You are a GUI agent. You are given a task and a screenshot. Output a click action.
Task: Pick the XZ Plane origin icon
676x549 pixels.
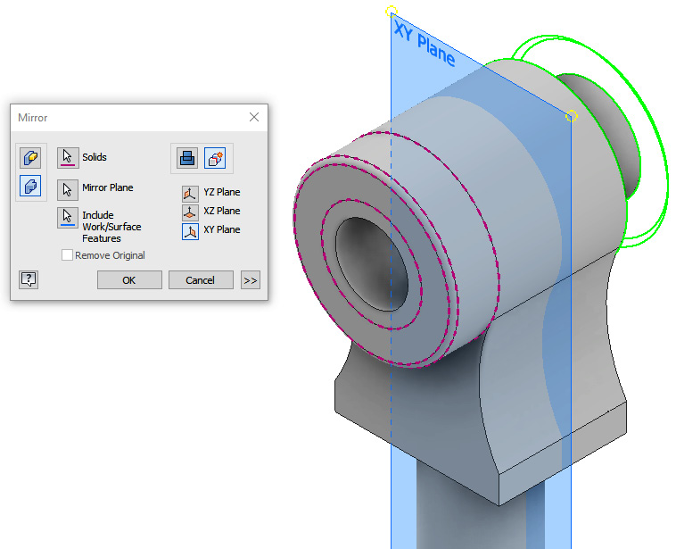(x=190, y=212)
